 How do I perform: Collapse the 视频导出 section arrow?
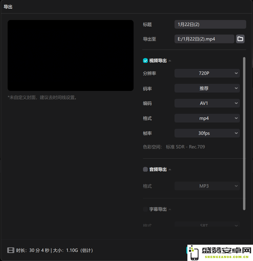click(x=170, y=61)
